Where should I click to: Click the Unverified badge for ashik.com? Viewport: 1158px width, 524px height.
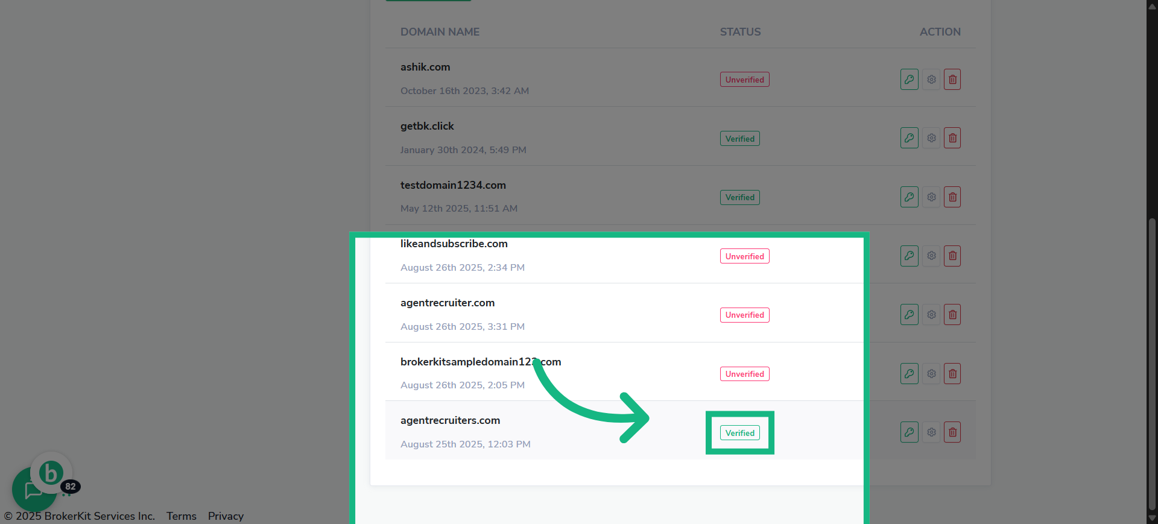tap(744, 80)
